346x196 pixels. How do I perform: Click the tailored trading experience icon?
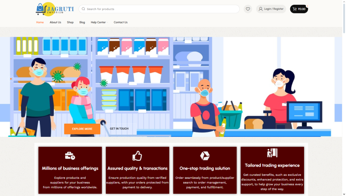[x=272, y=153]
